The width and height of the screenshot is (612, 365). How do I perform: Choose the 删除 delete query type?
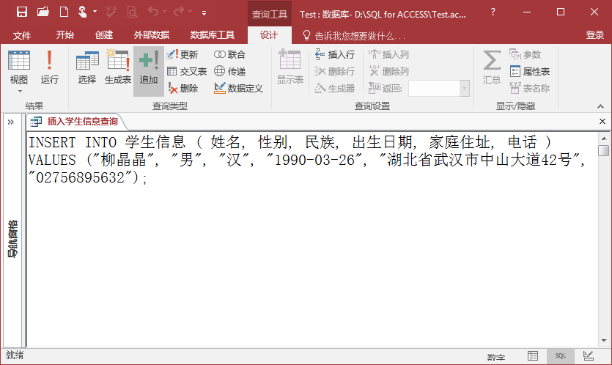pyautogui.click(x=183, y=88)
